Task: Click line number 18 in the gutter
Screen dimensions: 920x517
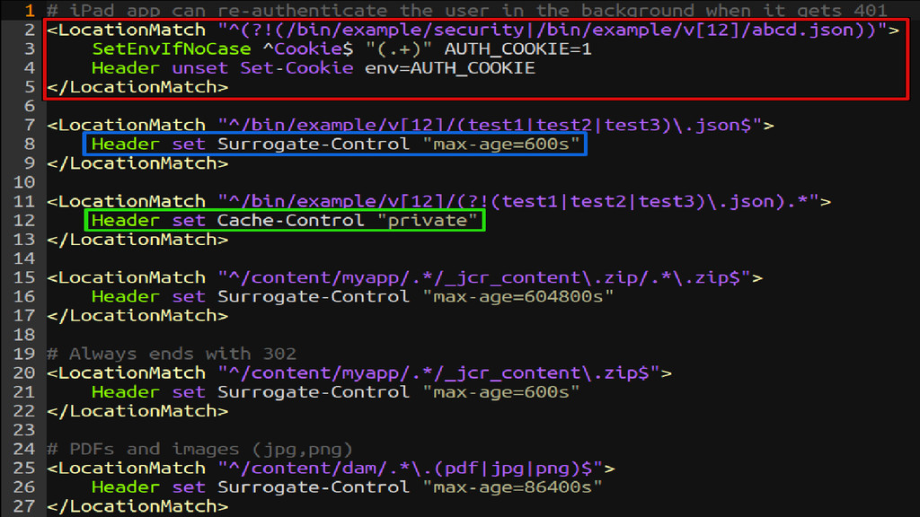Action: 24,335
